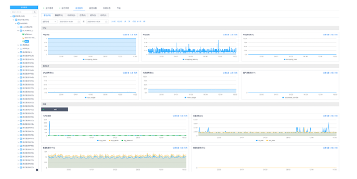Viewport: 357px width, 179px height.
Task: Open calendar icon of start date field
Action: 79,22
